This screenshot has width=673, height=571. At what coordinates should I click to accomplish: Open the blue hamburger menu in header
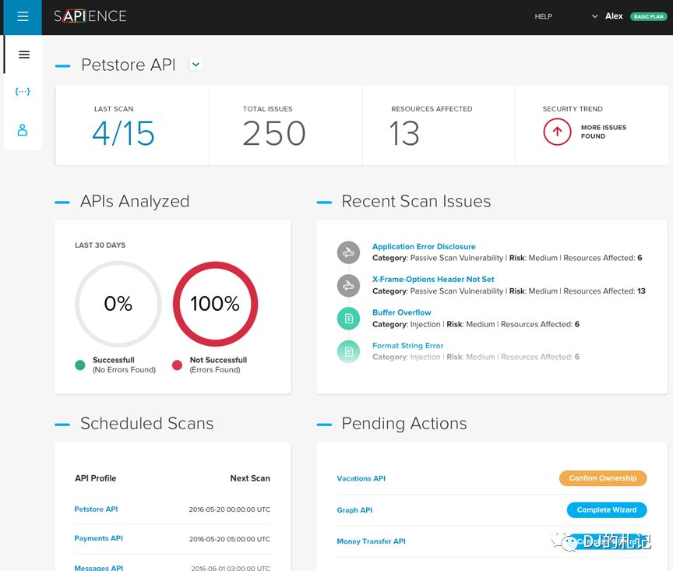[23, 16]
